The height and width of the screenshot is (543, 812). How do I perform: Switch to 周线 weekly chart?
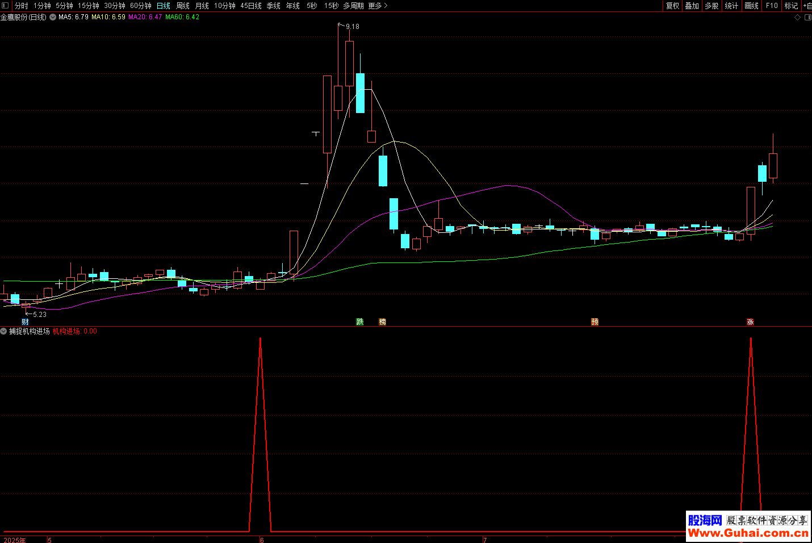[x=183, y=6]
